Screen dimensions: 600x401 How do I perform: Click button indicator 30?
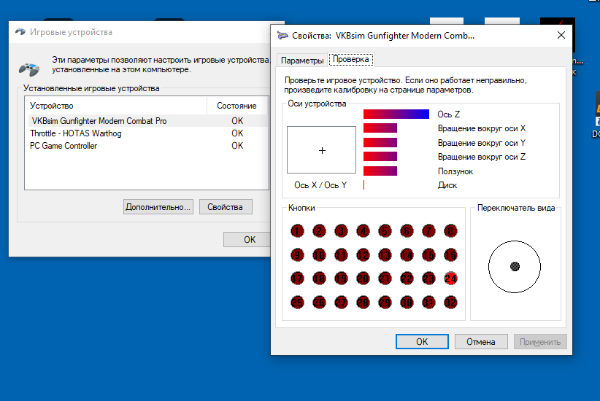coord(407,303)
